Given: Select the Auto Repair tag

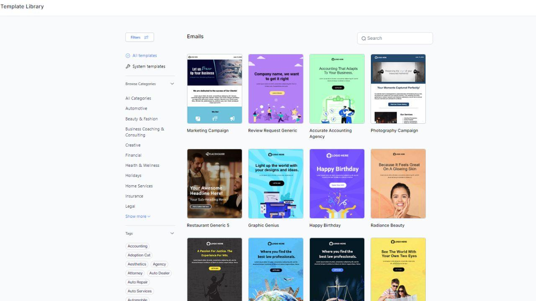Looking at the screenshot, I should (x=137, y=282).
